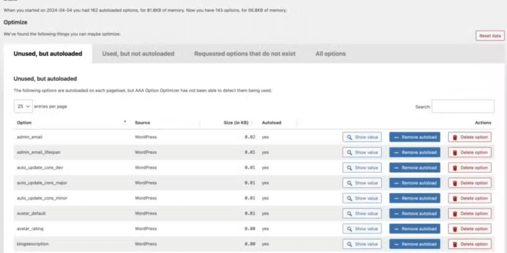This screenshot has width=507, height=253.
Task: Remove autoload for blogdescription option
Action: 415,244
